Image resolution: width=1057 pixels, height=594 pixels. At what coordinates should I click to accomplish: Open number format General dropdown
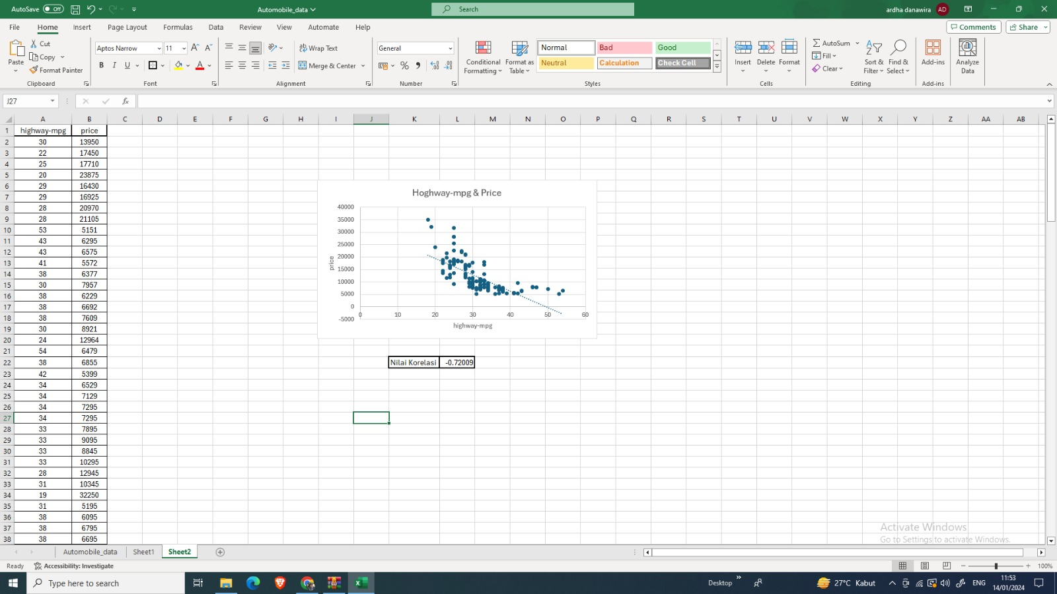click(x=451, y=48)
